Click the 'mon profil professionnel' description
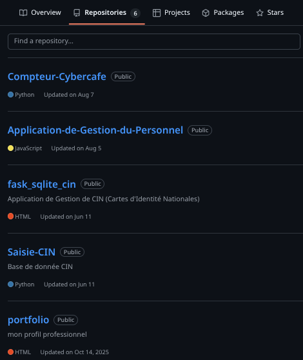303x360 pixels. click(47, 334)
